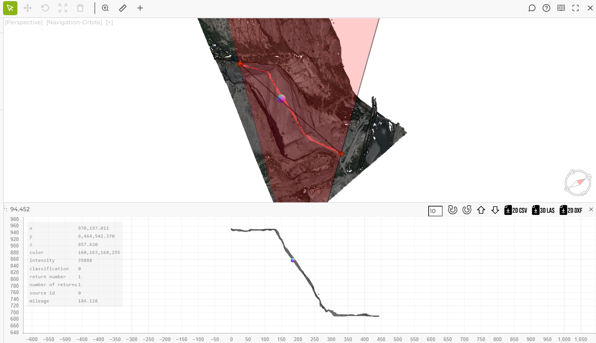Click the compass orientation widget
The width and height of the screenshot is (596, 343).
point(578,183)
